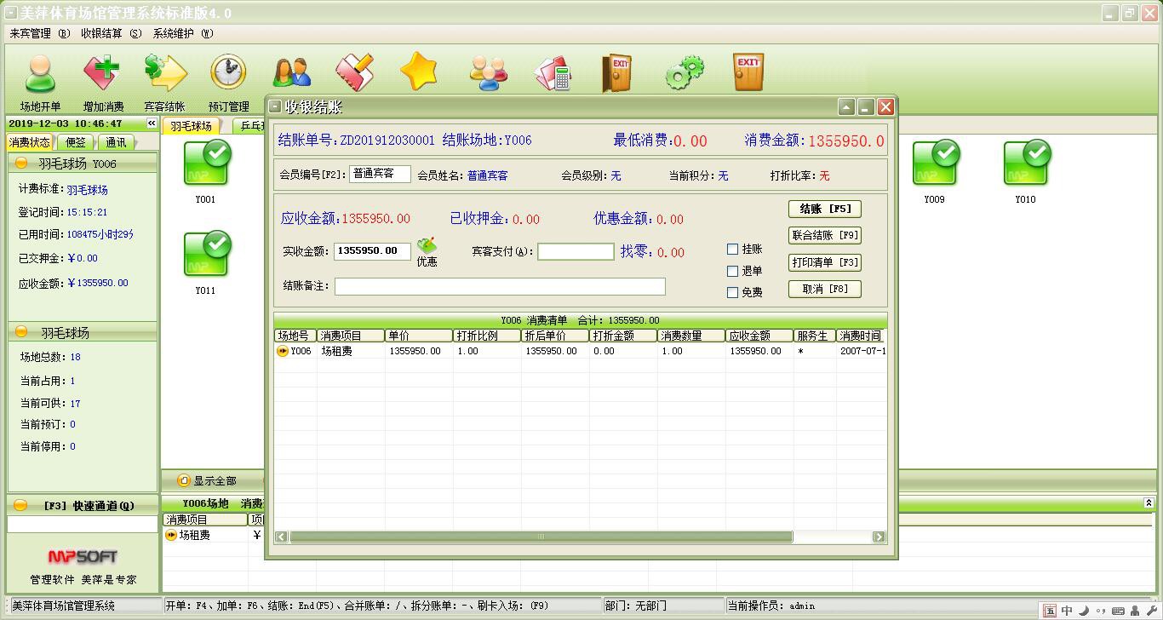Open 增加消费 with the red plus icon
The height and width of the screenshot is (620, 1163).
pyautogui.click(x=102, y=73)
